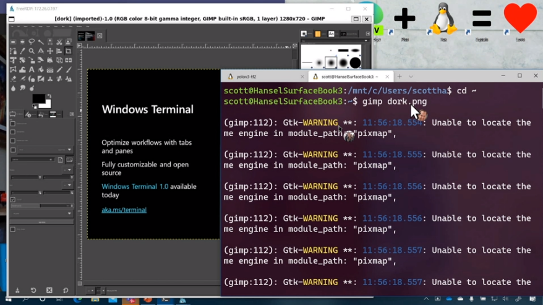The height and width of the screenshot is (305, 543).
Task: Select the Text tool letter A
Action: [32, 70]
